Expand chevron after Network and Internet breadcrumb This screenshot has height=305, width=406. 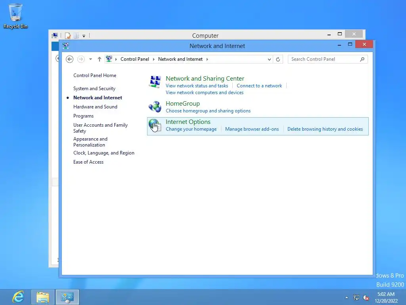tap(207, 60)
